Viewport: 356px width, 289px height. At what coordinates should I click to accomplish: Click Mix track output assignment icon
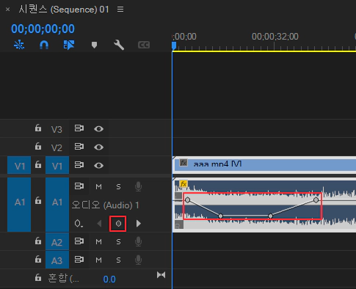pos(161,275)
